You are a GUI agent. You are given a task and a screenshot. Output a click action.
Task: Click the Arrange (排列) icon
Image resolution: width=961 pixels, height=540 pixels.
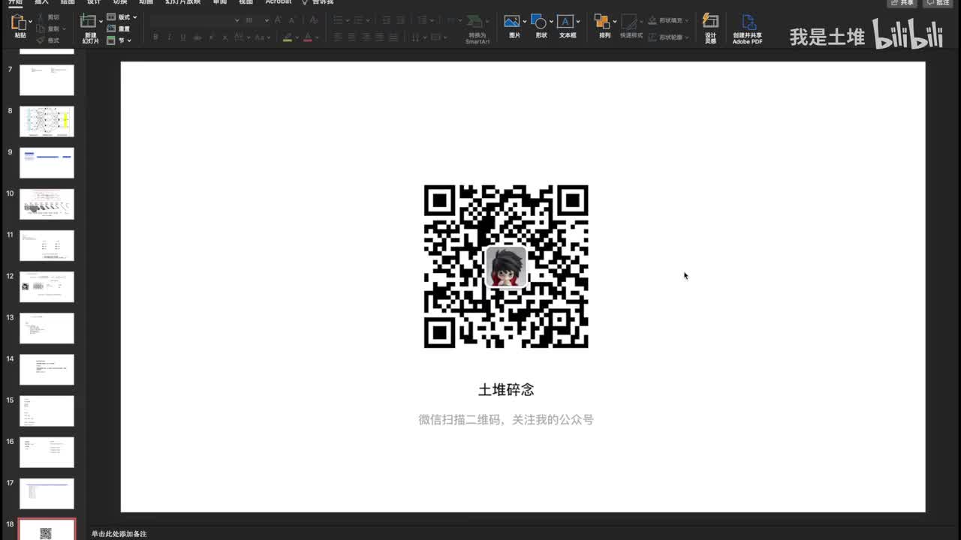[602, 21]
